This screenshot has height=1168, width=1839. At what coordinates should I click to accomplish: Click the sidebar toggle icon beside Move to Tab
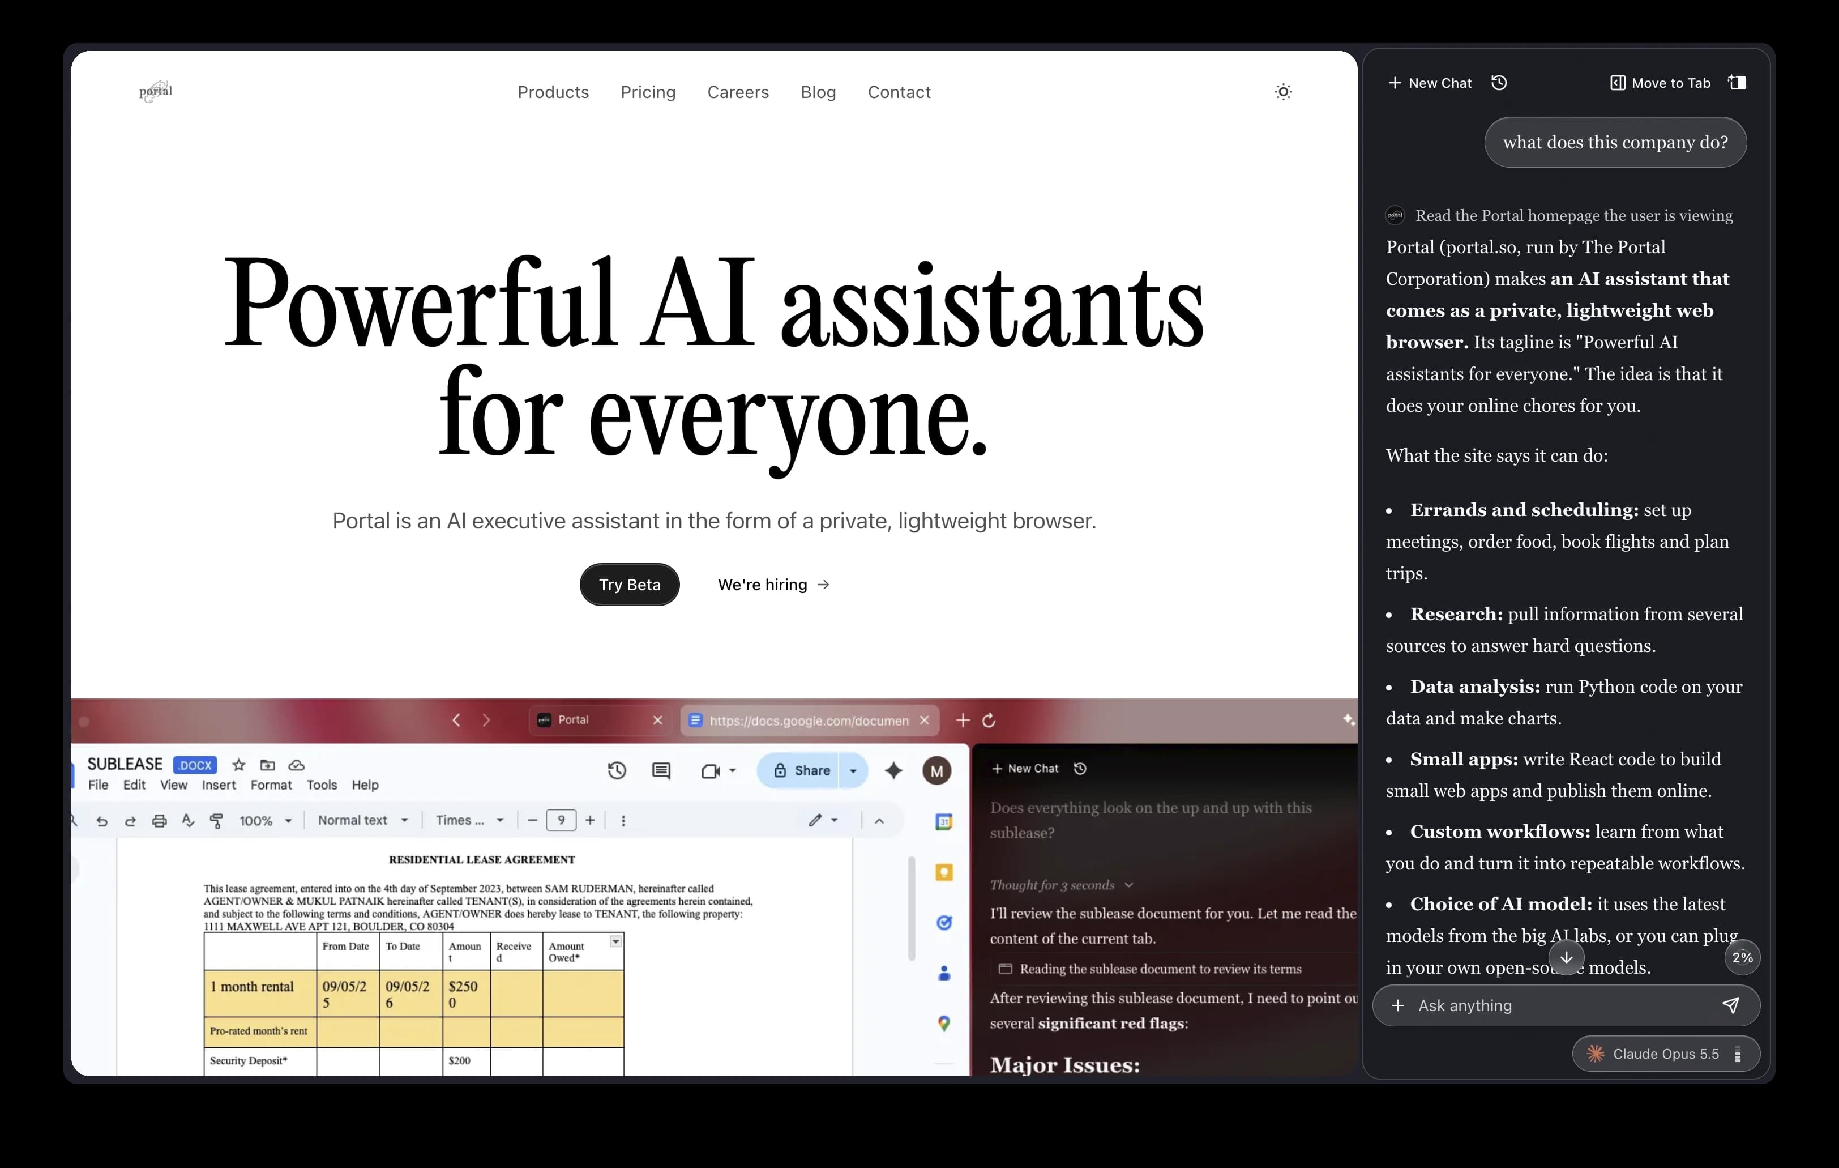coord(1738,83)
